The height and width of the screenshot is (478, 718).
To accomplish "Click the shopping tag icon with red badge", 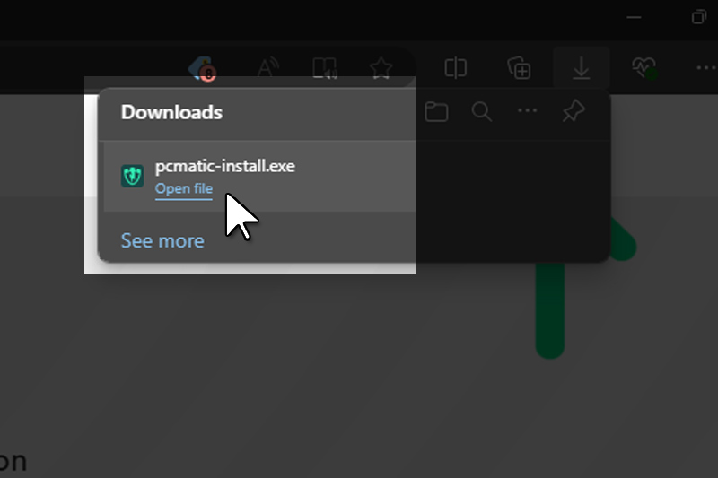I will click(x=200, y=69).
